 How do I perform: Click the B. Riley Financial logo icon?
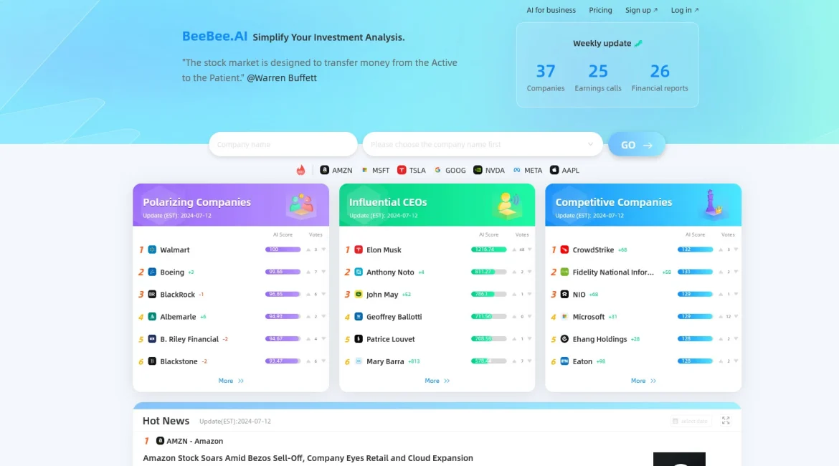[152, 339]
